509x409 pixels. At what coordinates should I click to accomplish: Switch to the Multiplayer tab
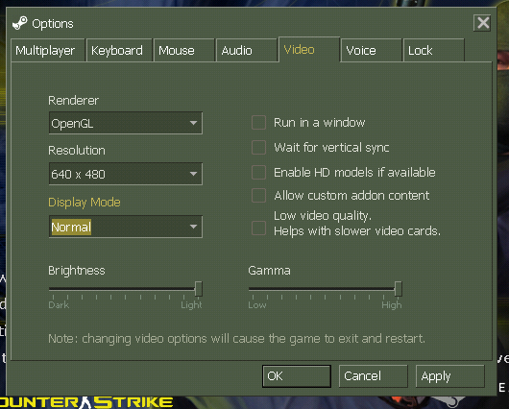tap(48, 50)
